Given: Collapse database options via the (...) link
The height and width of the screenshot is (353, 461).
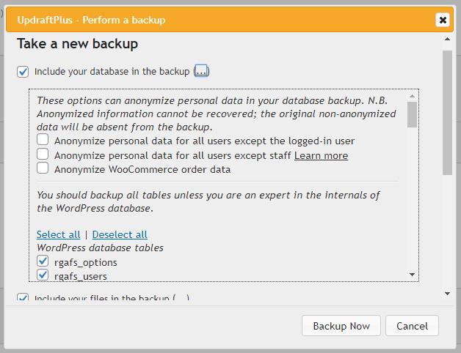Looking at the screenshot, I should click(x=202, y=72).
